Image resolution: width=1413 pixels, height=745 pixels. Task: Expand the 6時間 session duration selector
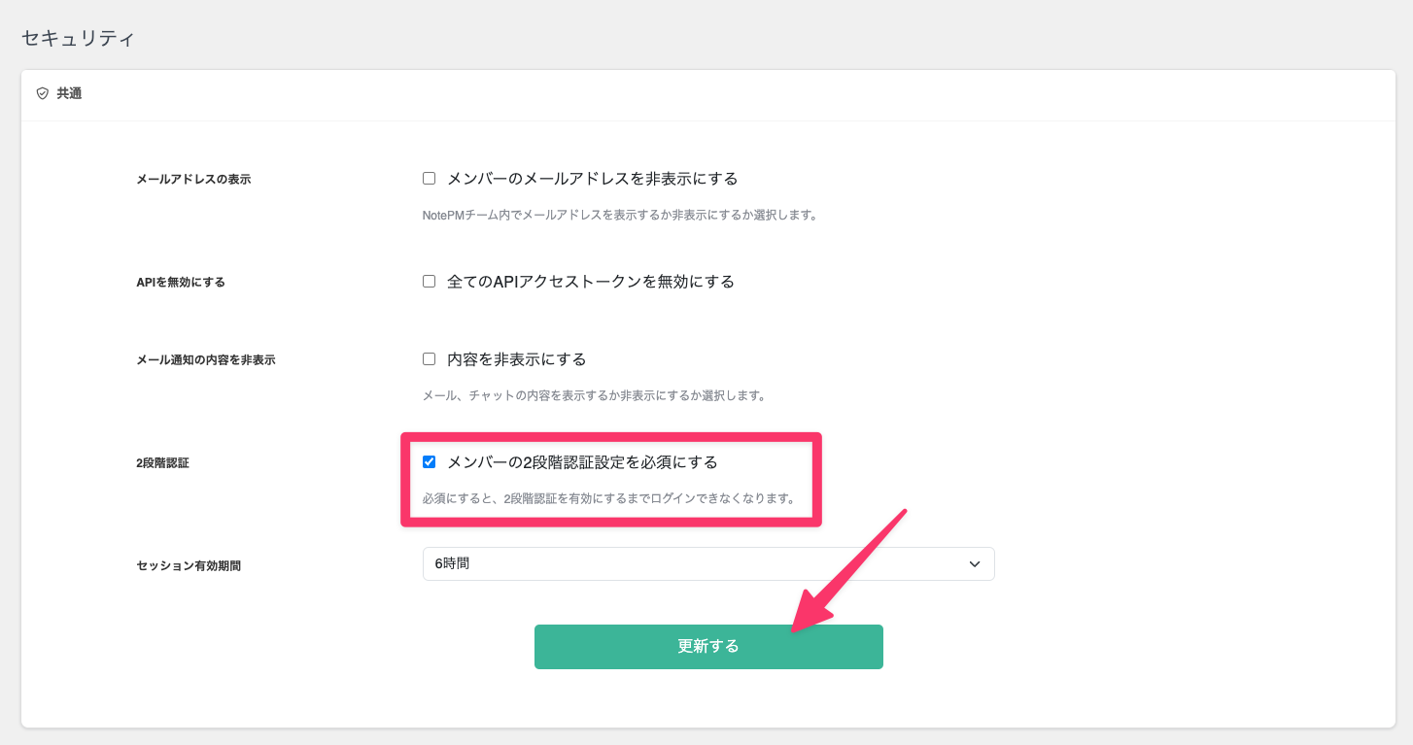tap(708, 563)
